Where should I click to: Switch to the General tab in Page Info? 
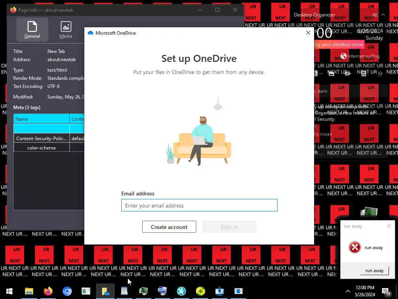[32, 30]
